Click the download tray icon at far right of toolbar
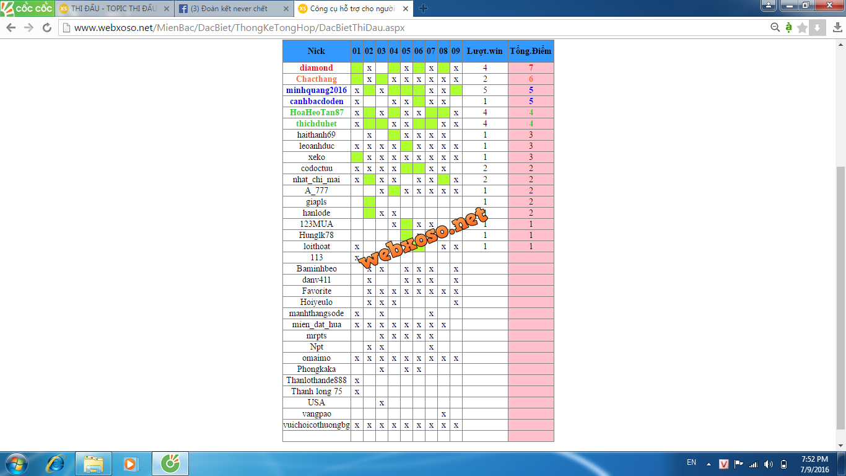 (x=837, y=27)
